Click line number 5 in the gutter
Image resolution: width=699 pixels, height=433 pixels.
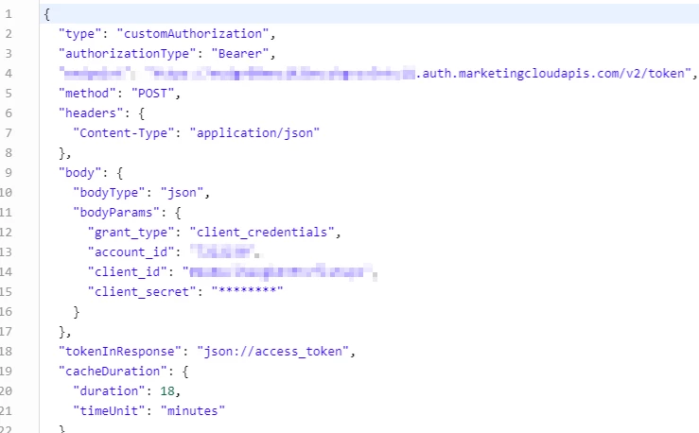pyautogui.click(x=9, y=94)
